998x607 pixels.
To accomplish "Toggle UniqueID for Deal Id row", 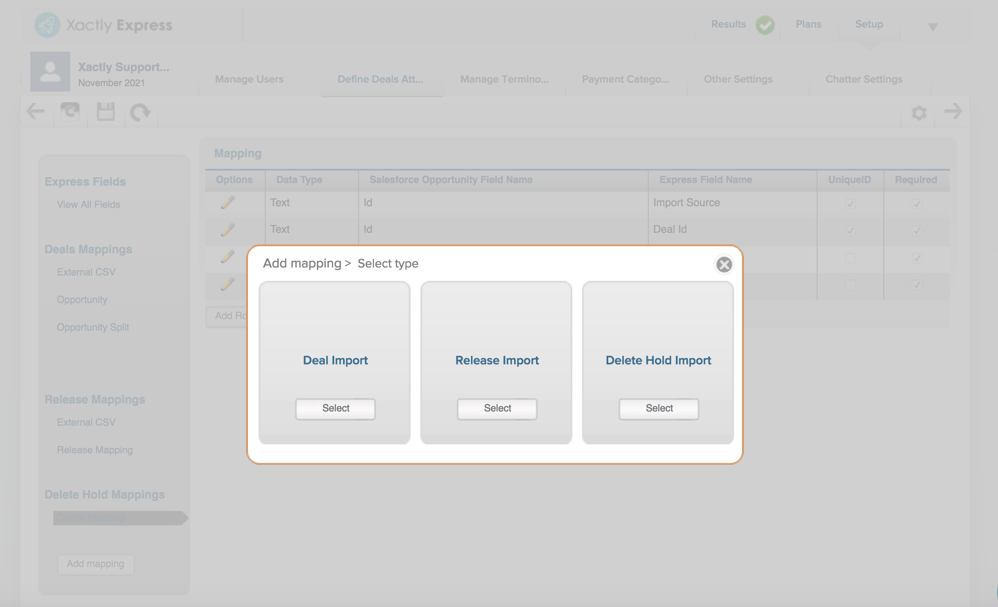I will coord(850,231).
